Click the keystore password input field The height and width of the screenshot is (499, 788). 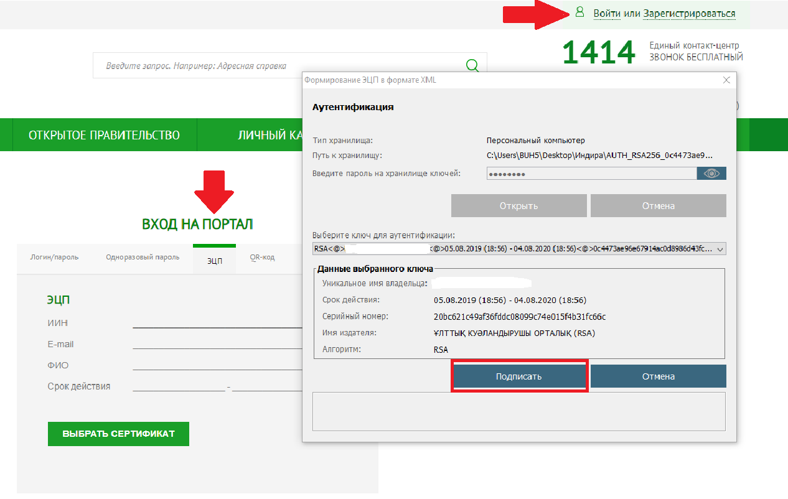pyautogui.click(x=591, y=174)
